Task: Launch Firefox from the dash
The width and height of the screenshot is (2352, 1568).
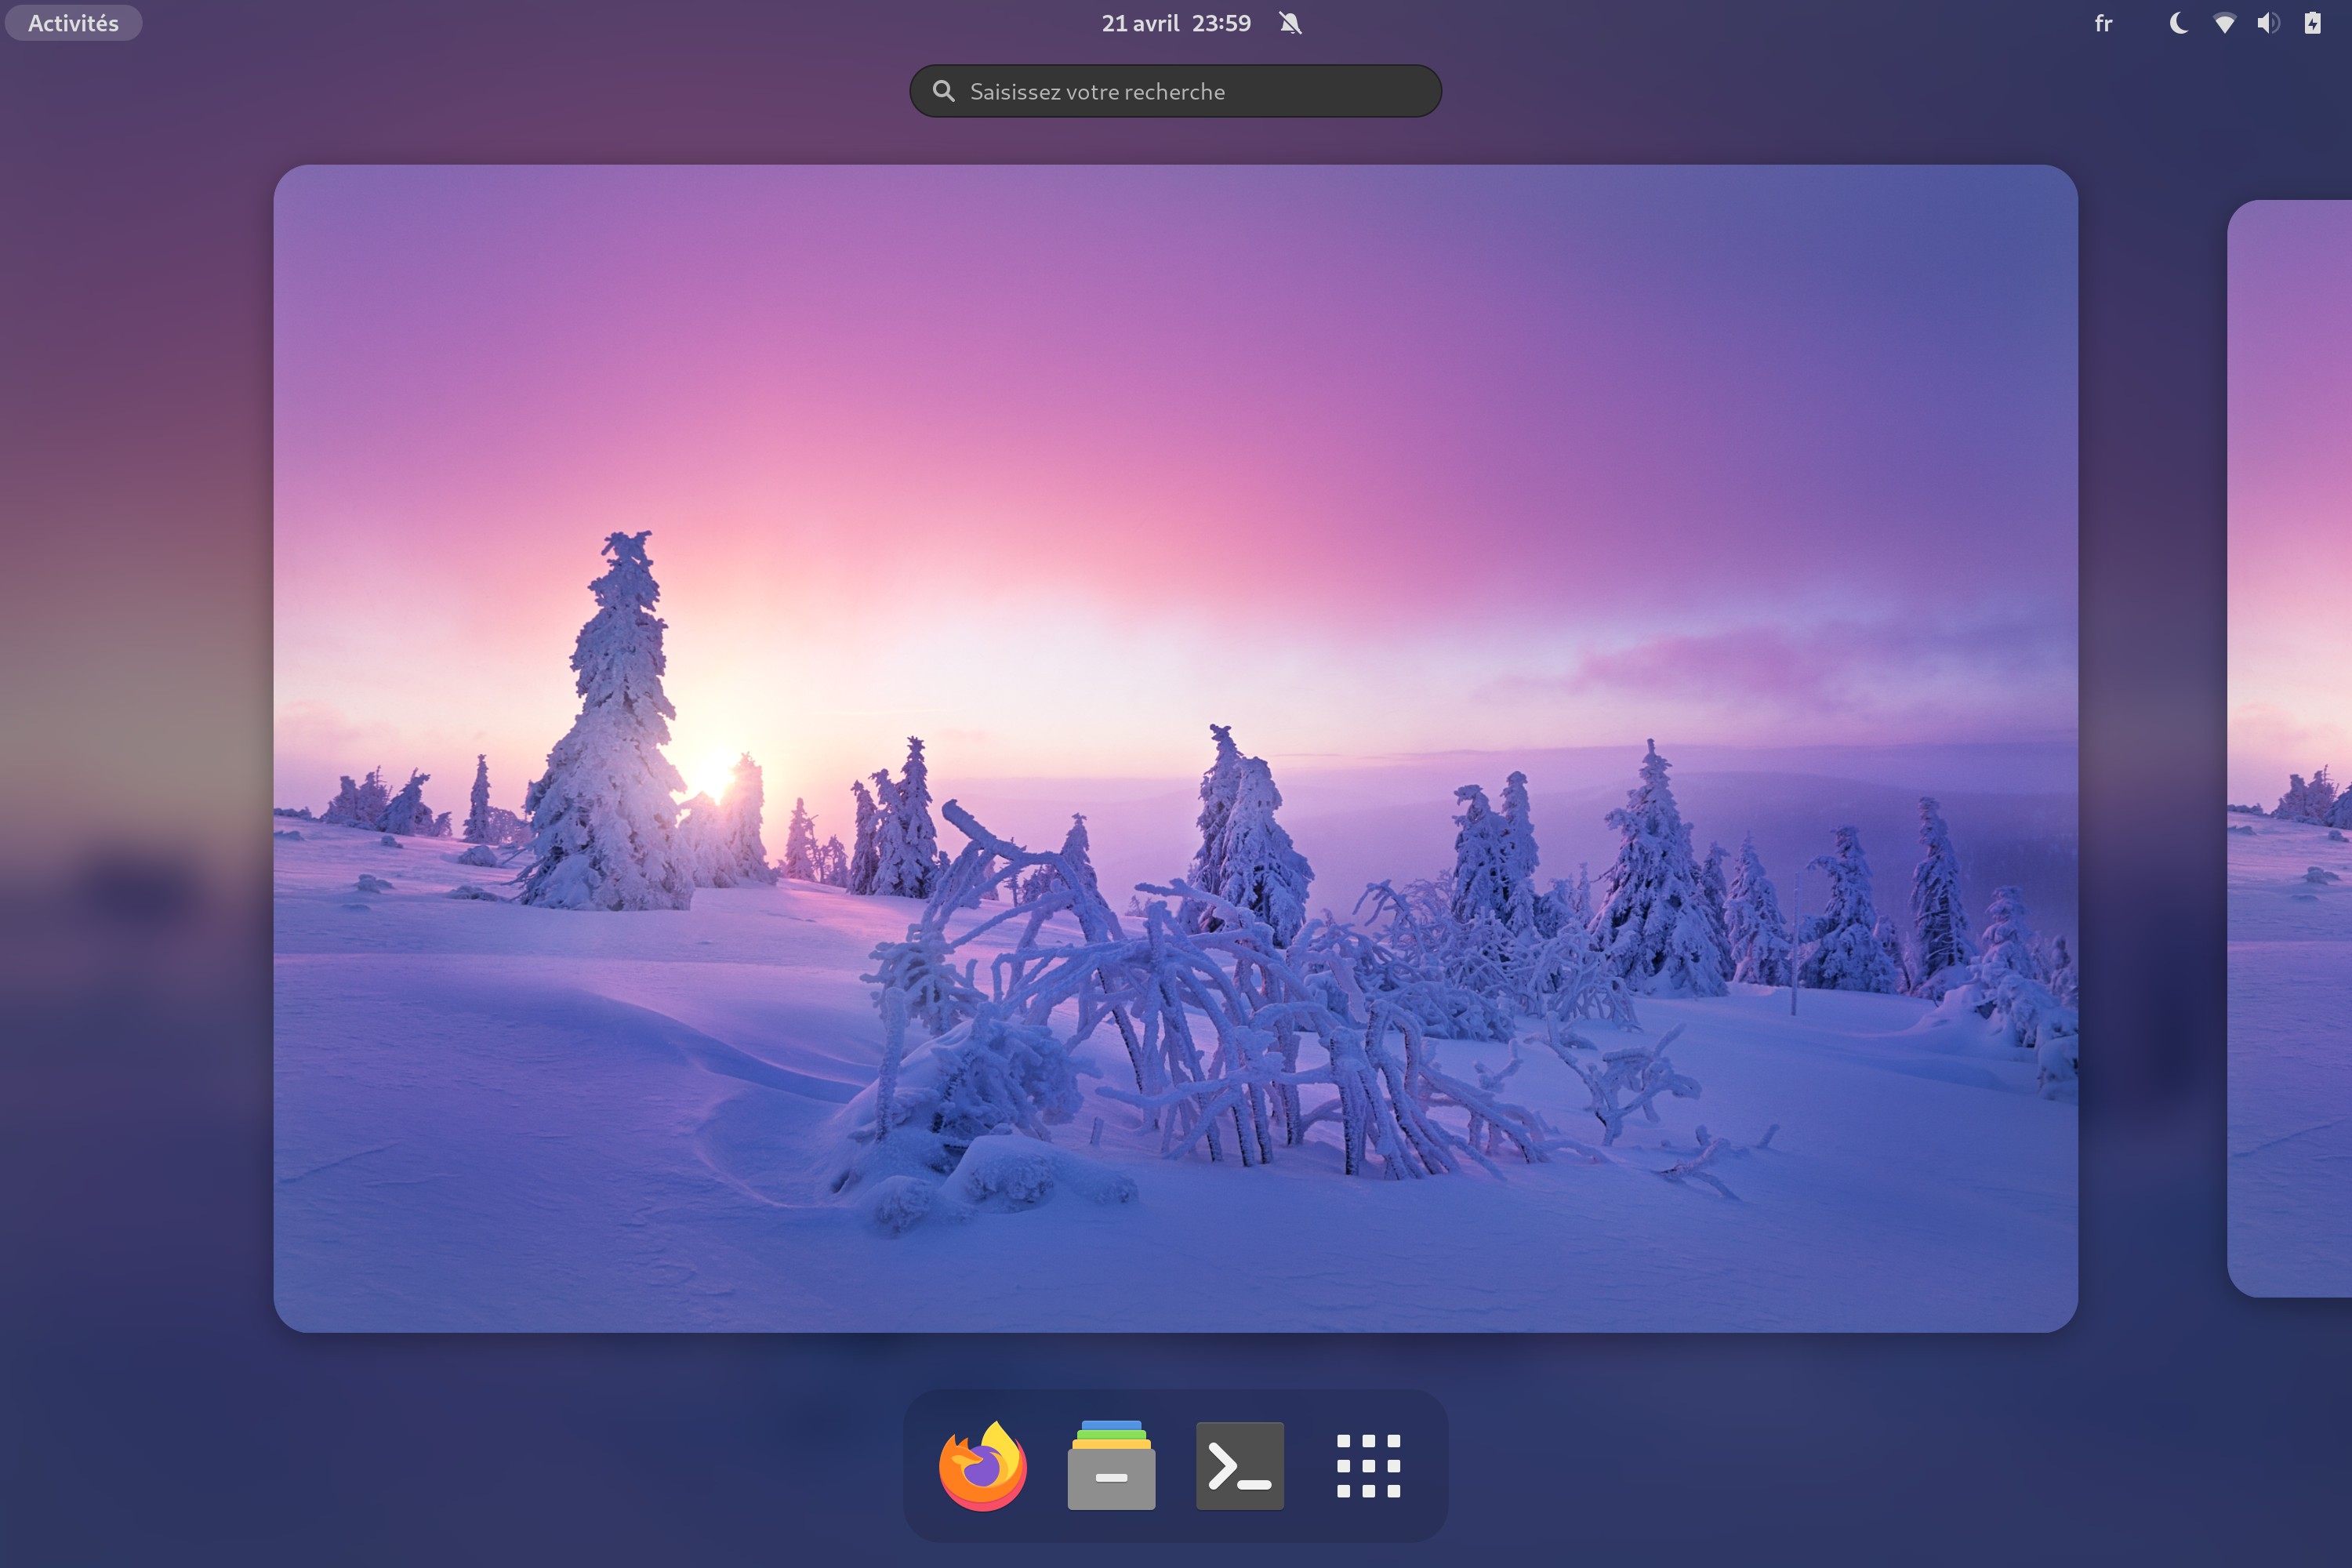Action: [982, 1465]
